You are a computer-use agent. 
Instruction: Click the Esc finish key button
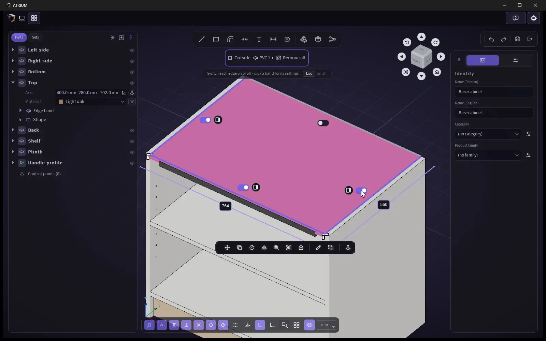(x=309, y=73)
